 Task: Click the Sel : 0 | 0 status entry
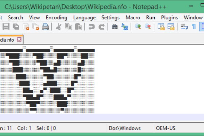[46, 128]
